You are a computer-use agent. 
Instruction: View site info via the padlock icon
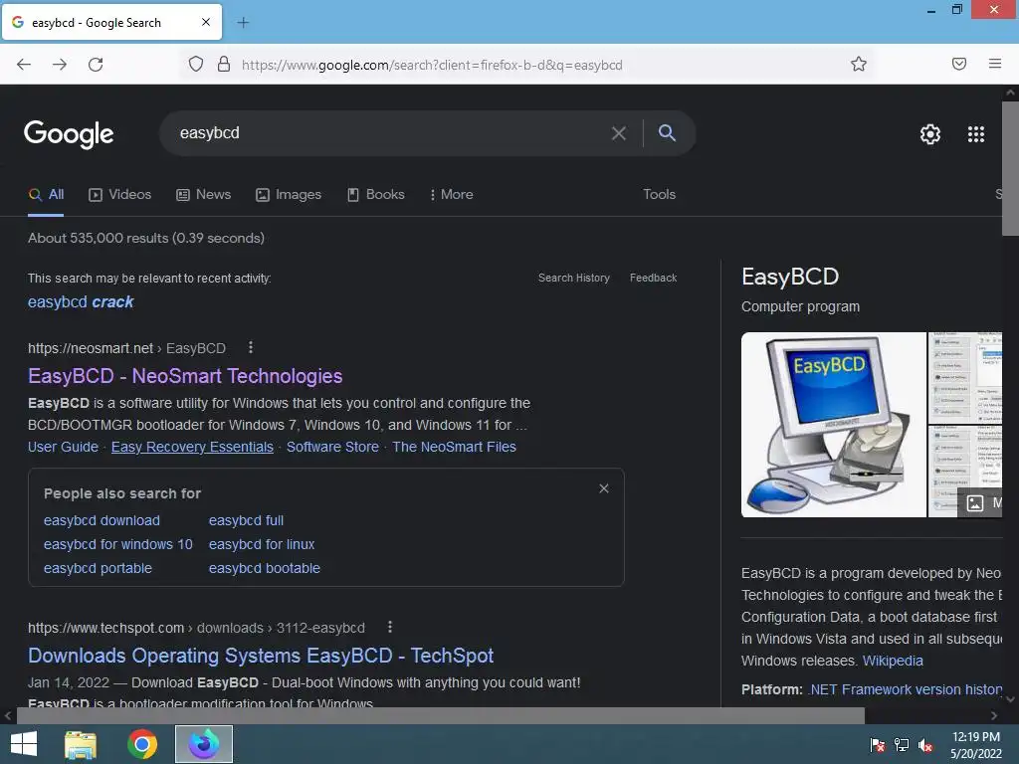(224, 64)
